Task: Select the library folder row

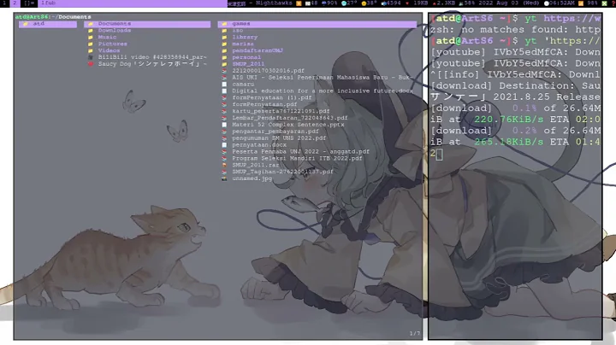Action: click(x=317, y=38)
